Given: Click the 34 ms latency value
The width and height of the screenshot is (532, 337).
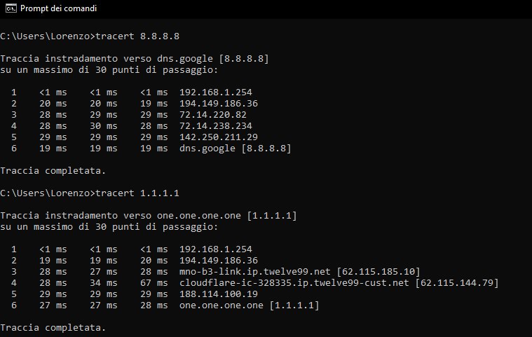Looking at the screenshot, I should 104,282.
